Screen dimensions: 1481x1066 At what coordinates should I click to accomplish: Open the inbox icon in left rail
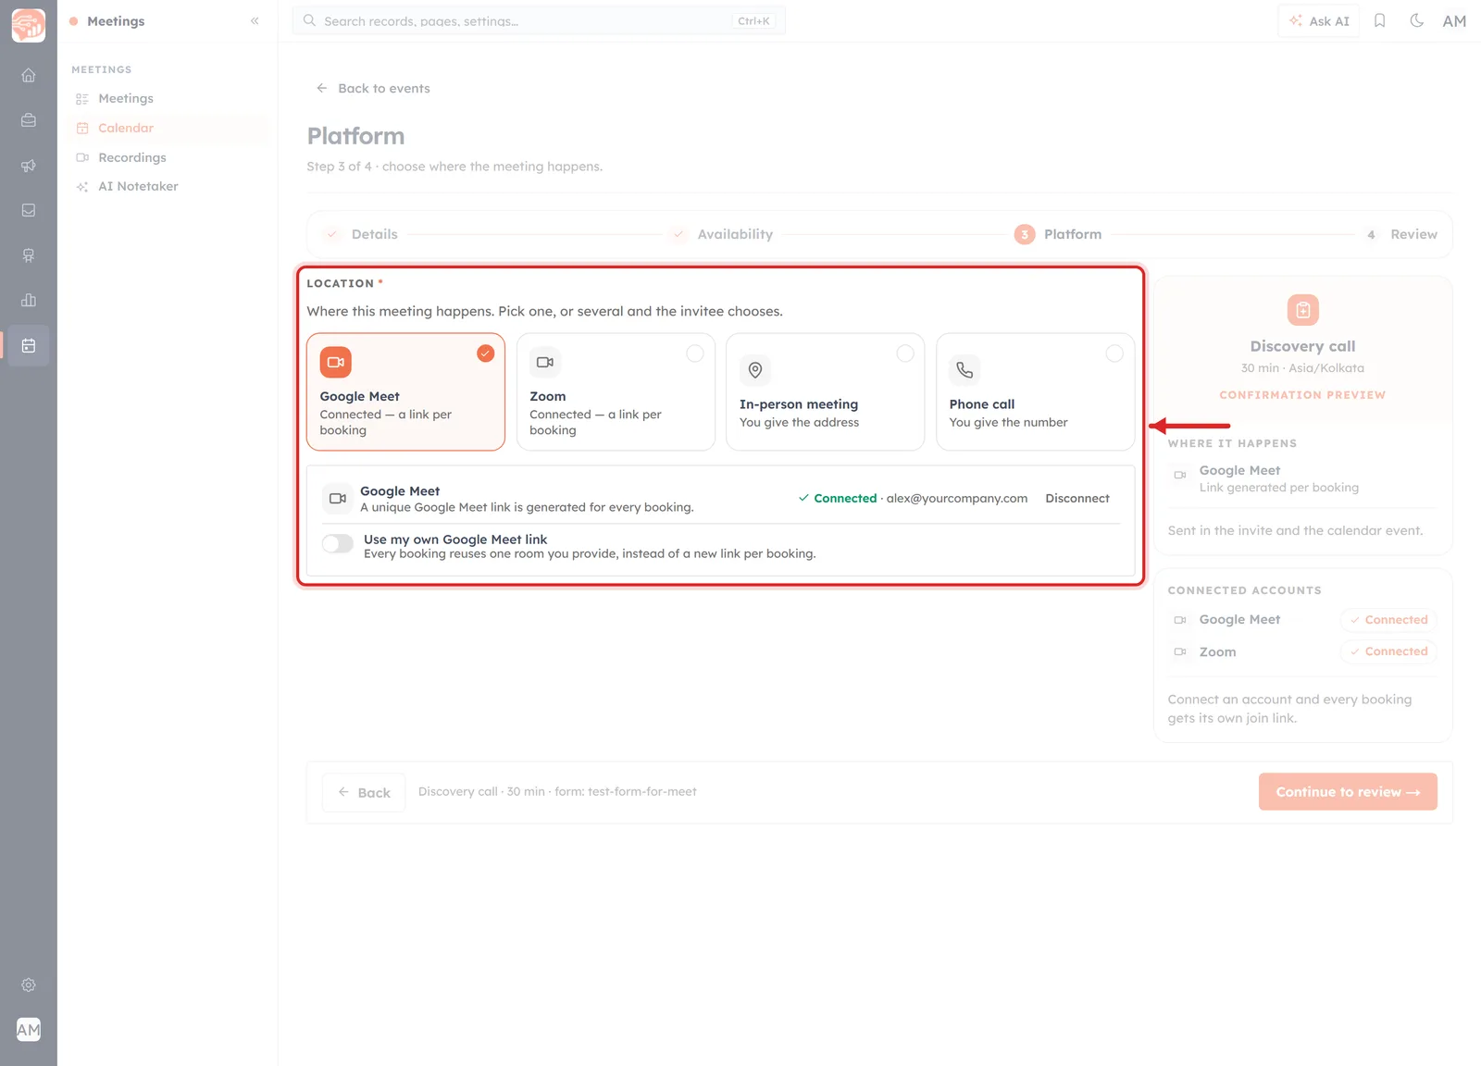click(x=29, y=210)
